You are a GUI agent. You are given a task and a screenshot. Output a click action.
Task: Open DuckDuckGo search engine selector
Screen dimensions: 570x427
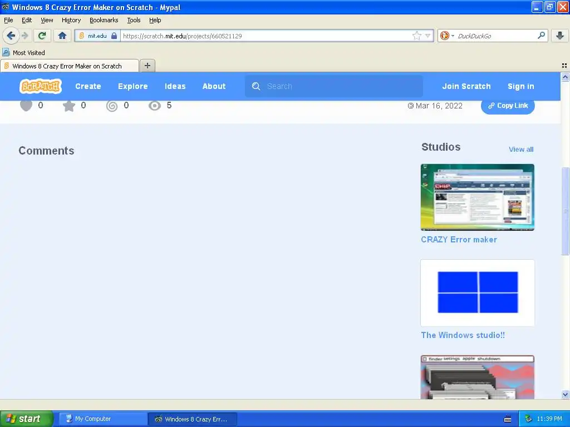point(447,36)
